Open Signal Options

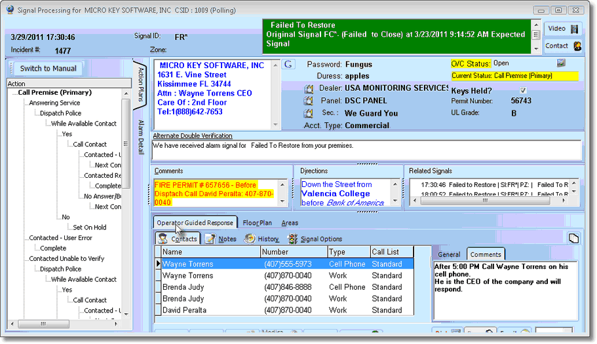[315, 239]
